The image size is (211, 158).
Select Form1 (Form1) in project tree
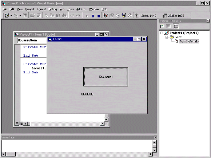click(189, 41)
